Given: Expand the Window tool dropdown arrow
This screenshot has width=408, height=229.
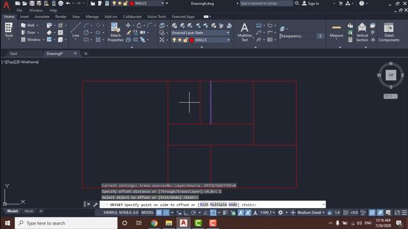Looking at the screenshot, I should [x=43, y=39].
